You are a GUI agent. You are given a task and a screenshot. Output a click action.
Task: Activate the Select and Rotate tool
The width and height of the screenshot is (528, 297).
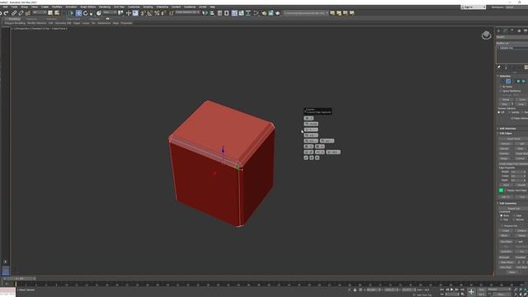(86, 13)
